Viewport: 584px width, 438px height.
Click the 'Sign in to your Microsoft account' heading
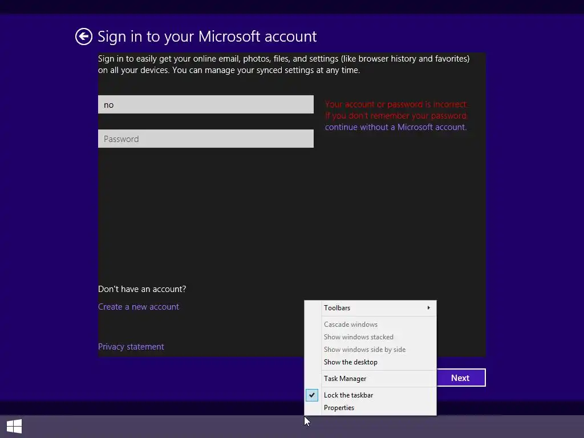click(207, 36)
